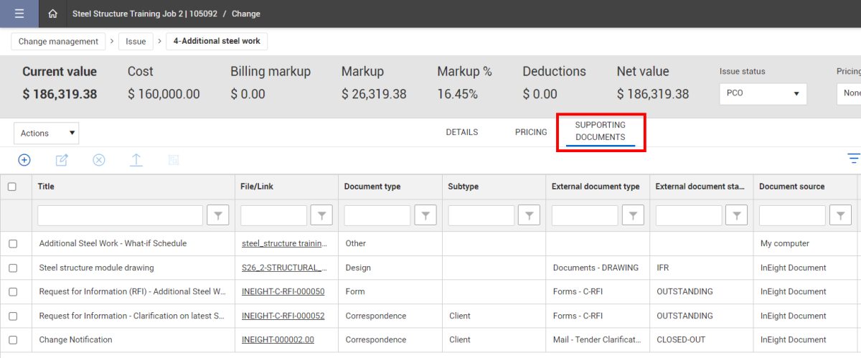861x358 pixels.
Task: Open the hamburger navigation menu
Action: (x=19, y=14)
